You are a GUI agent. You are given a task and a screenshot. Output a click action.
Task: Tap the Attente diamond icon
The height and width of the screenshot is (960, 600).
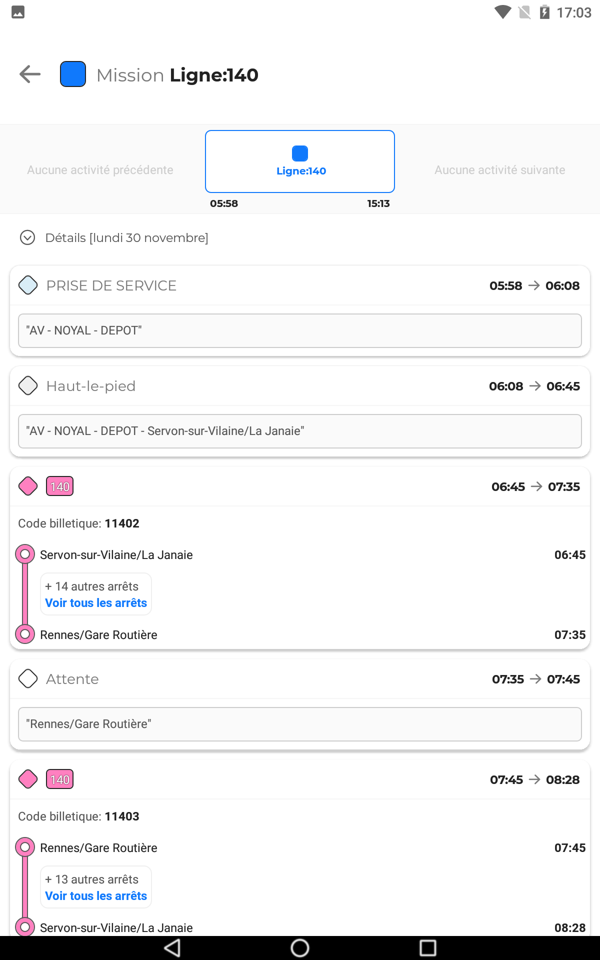[28, 679]
